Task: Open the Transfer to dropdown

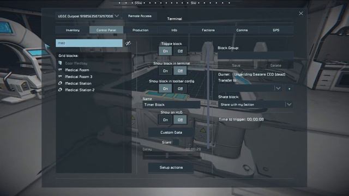Action: [x=250, y=88]
